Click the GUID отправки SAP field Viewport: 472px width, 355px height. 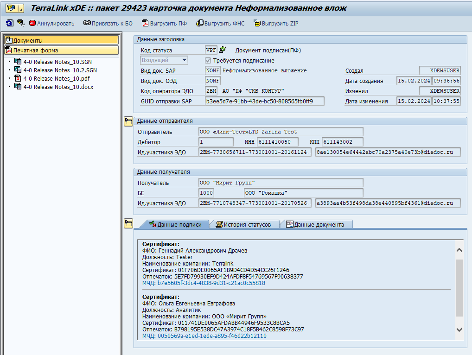(264, 101)
